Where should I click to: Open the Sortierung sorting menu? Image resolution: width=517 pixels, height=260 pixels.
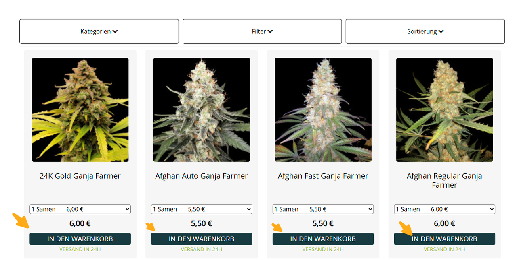(x=425, y=31)
